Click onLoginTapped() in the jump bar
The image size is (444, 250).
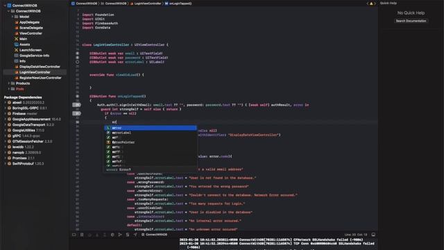tap(178, 3)
